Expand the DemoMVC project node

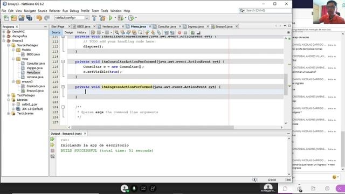point(4,32)
